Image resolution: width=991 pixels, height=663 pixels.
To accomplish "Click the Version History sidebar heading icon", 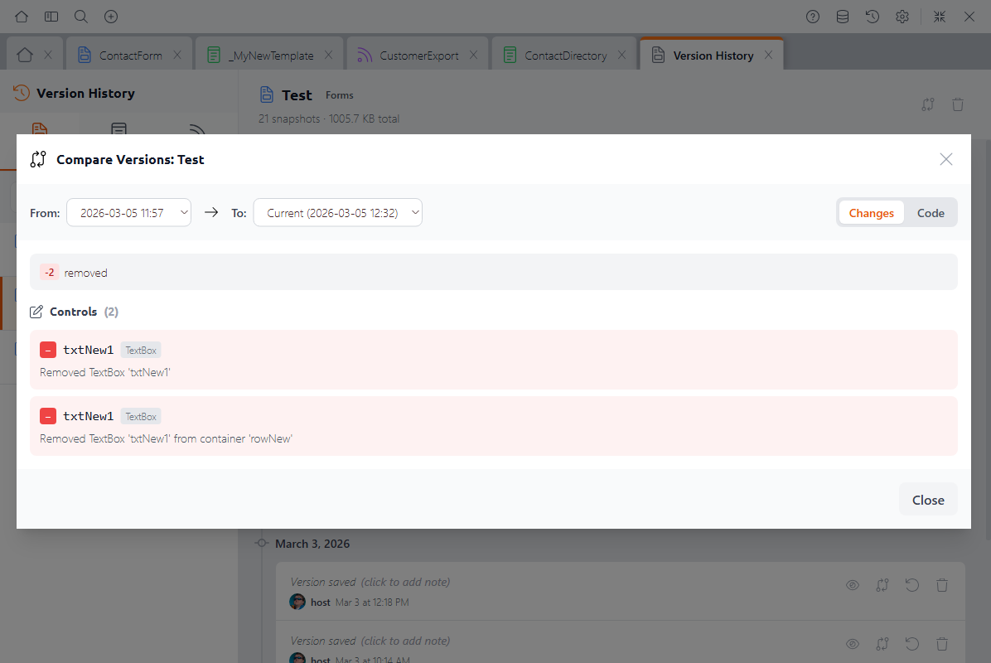I will pos(21,93).
